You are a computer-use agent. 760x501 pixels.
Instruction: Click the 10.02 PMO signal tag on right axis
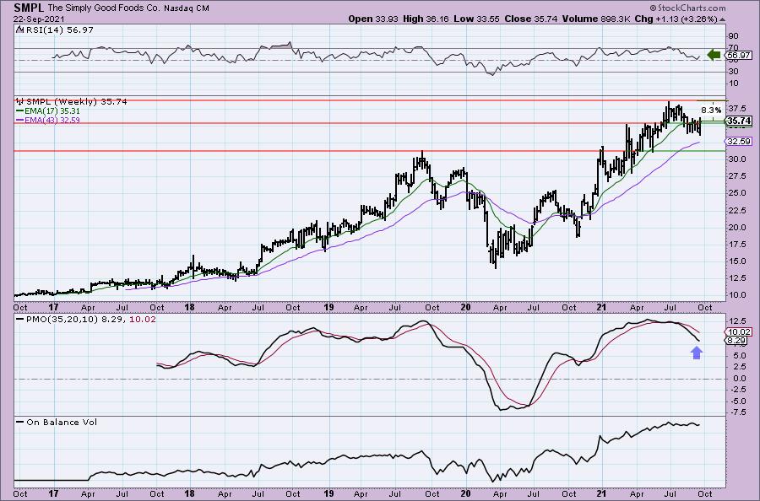[x=739, y=331]
